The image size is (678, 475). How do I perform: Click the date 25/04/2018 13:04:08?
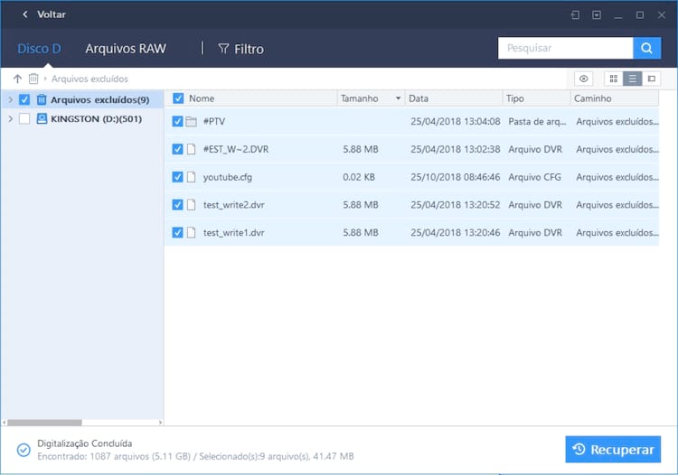pos(456,122)
